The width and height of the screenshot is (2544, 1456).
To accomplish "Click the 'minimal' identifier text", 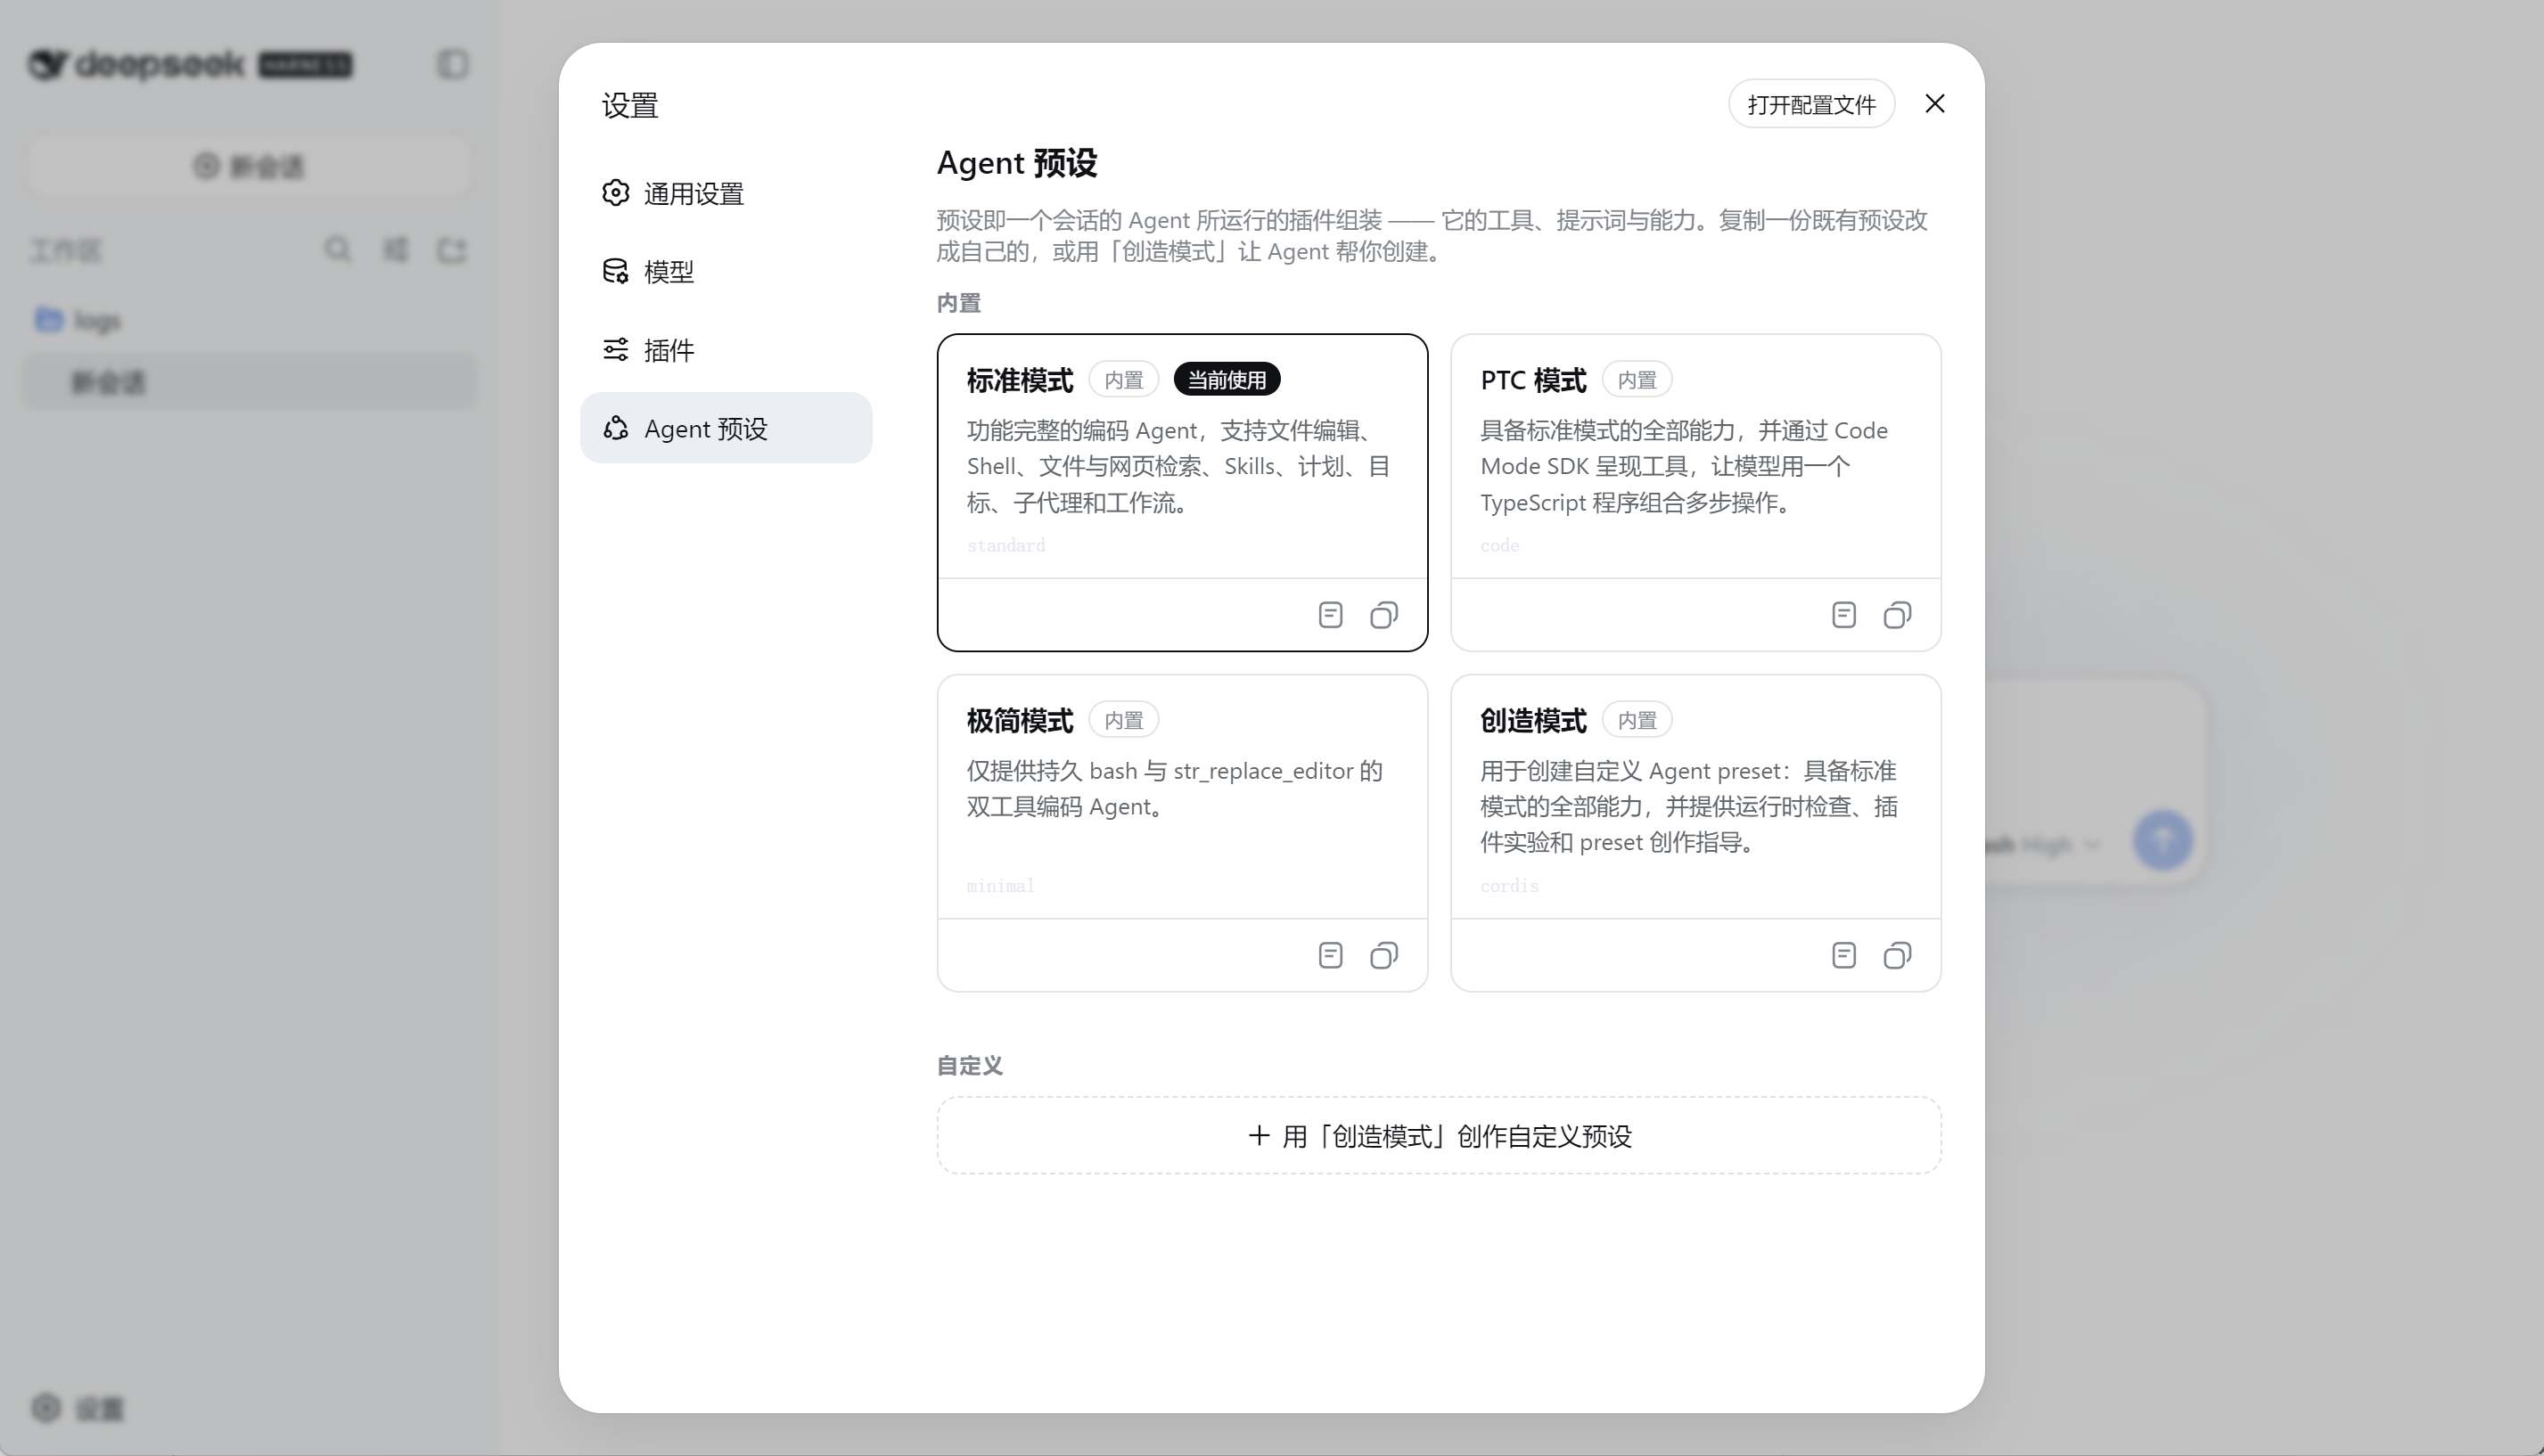I will coord(1000,886).
